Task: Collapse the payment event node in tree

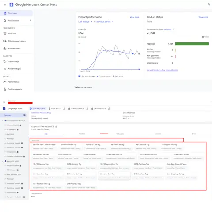Action: pos(2,161)
